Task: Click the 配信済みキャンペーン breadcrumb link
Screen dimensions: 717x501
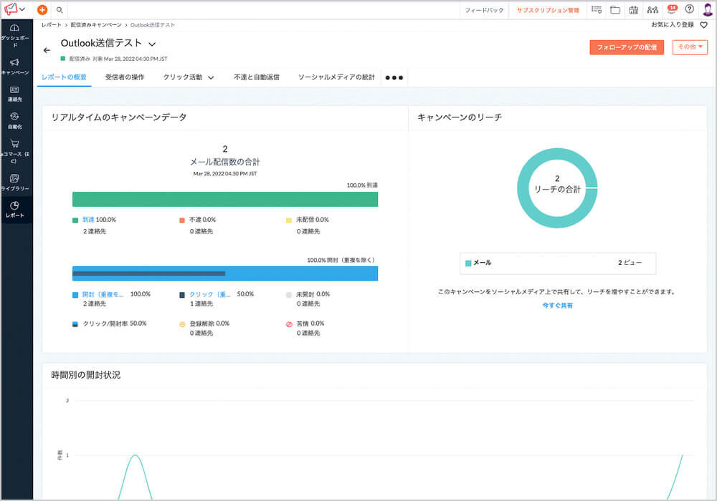Action: point(96,24)
